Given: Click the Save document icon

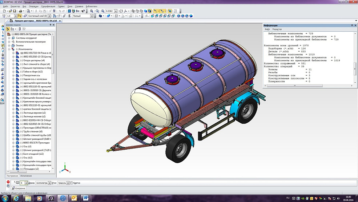Looking at the screenshot, I should coord(15,11).
